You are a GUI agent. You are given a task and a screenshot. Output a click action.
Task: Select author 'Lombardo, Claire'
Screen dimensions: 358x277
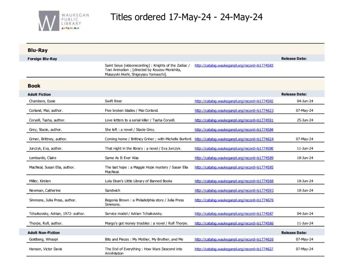pos(42,158)
